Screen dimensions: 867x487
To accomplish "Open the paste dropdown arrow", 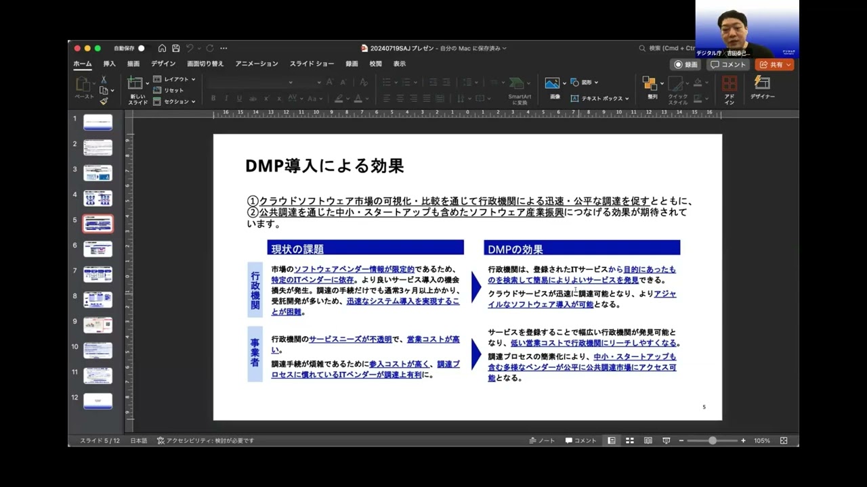I will [96, 84].
